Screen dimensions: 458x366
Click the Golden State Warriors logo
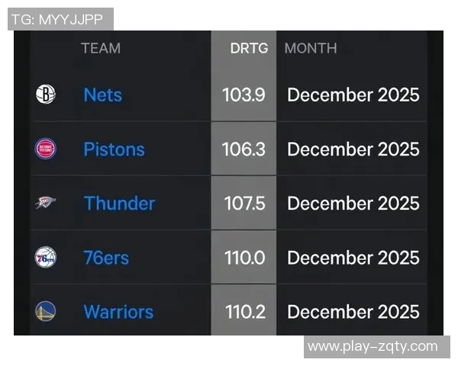[x=46, y=311]
